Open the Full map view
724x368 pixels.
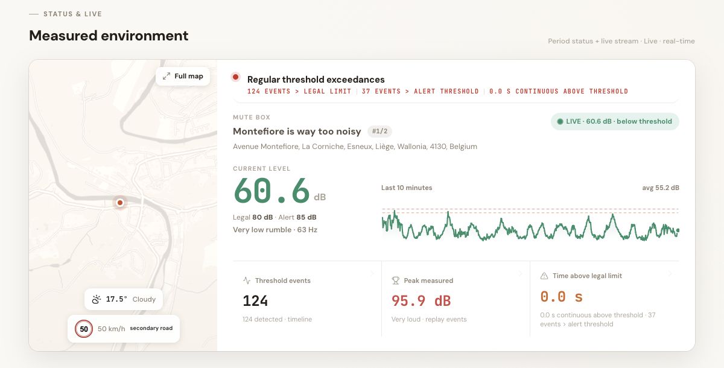(183, 76)
